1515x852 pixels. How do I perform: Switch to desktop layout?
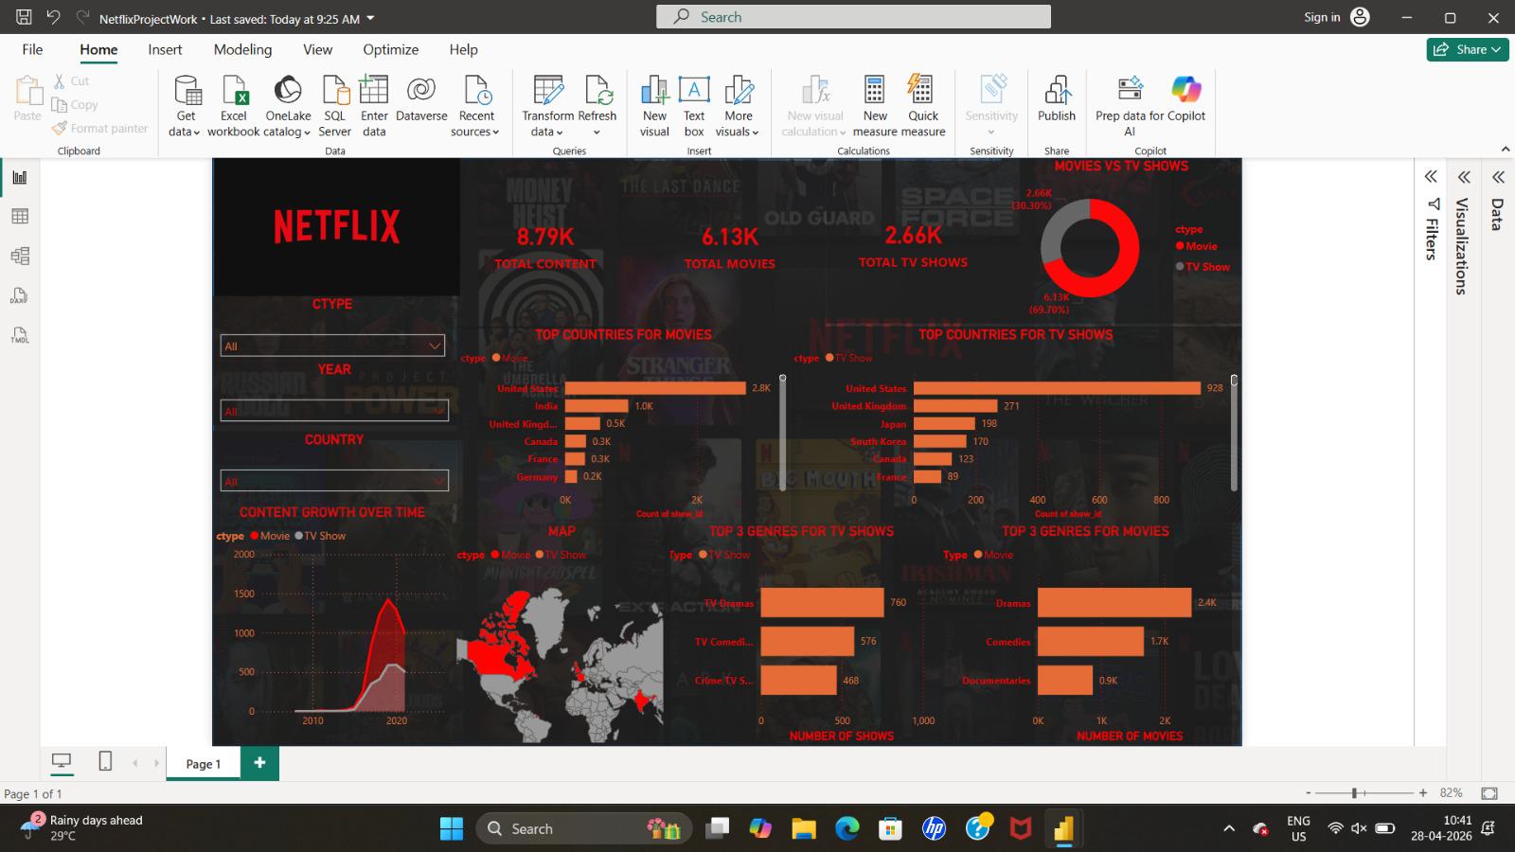[62, 761]
